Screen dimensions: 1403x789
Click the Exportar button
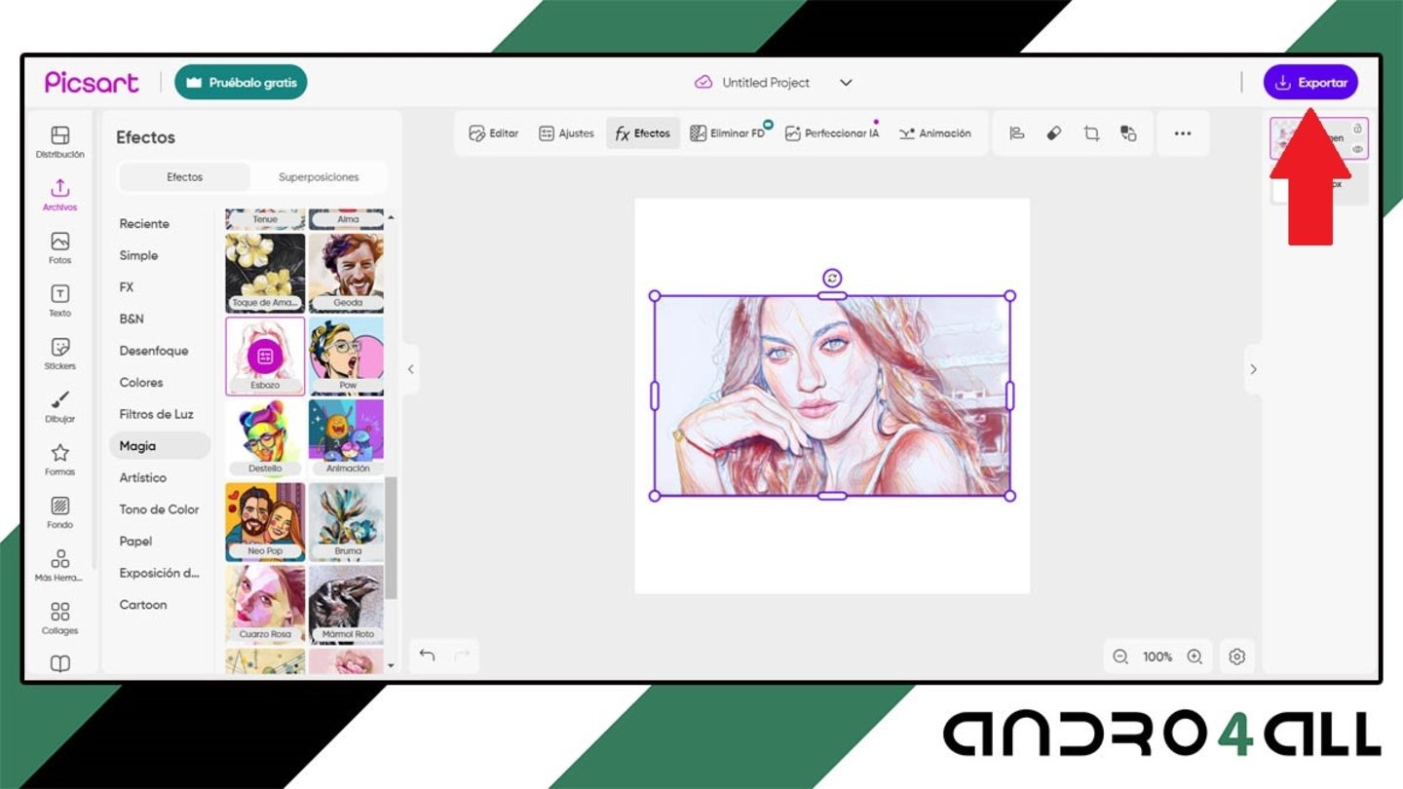(1310, 83)
